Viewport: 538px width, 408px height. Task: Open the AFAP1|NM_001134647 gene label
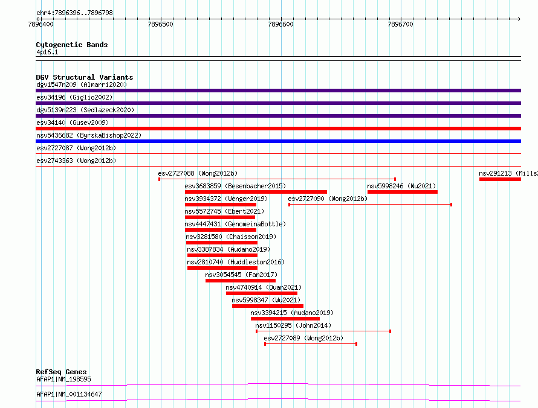69,394
